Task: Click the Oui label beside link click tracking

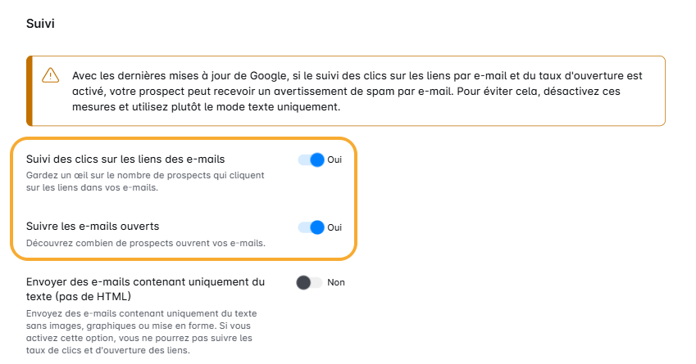Action: [x=334, y=160]
